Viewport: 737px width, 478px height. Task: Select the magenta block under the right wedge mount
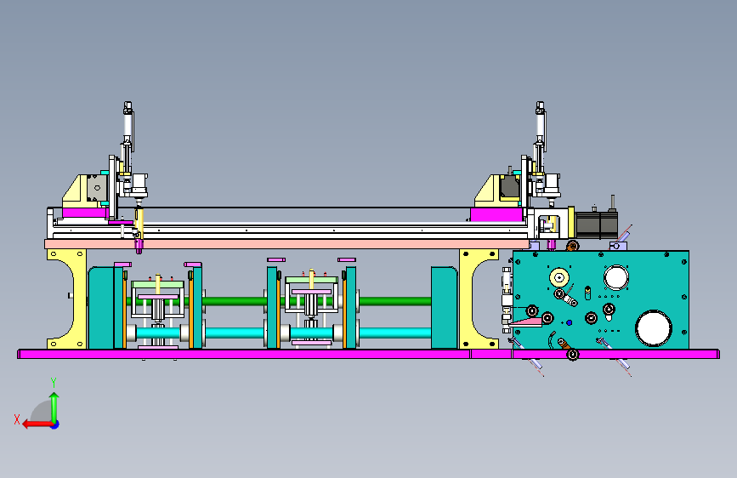496,214
